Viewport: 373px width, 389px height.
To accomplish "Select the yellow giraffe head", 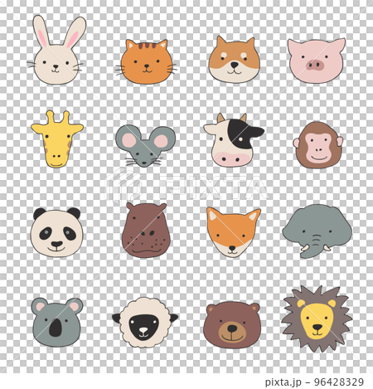I will (x=57, y=139).
